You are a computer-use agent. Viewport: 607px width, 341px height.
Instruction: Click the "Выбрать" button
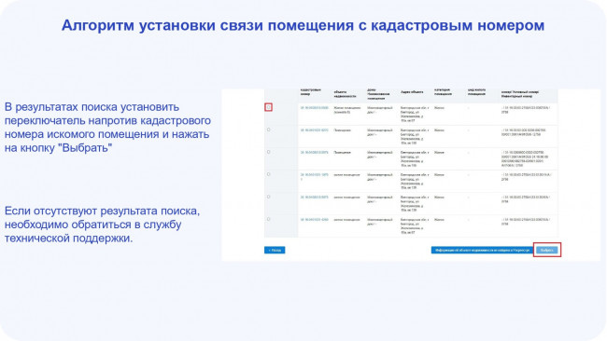pyautogui.click(x=547, y=251)
